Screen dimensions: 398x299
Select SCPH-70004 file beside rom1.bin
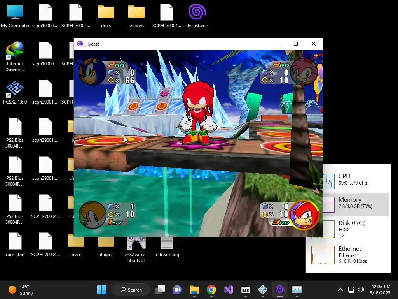(x=45, y=245)
